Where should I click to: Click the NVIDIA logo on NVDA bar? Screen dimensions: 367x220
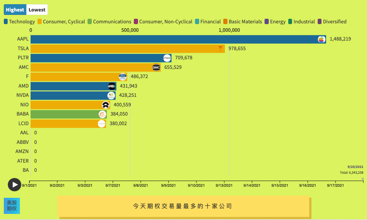pos(111,96)
